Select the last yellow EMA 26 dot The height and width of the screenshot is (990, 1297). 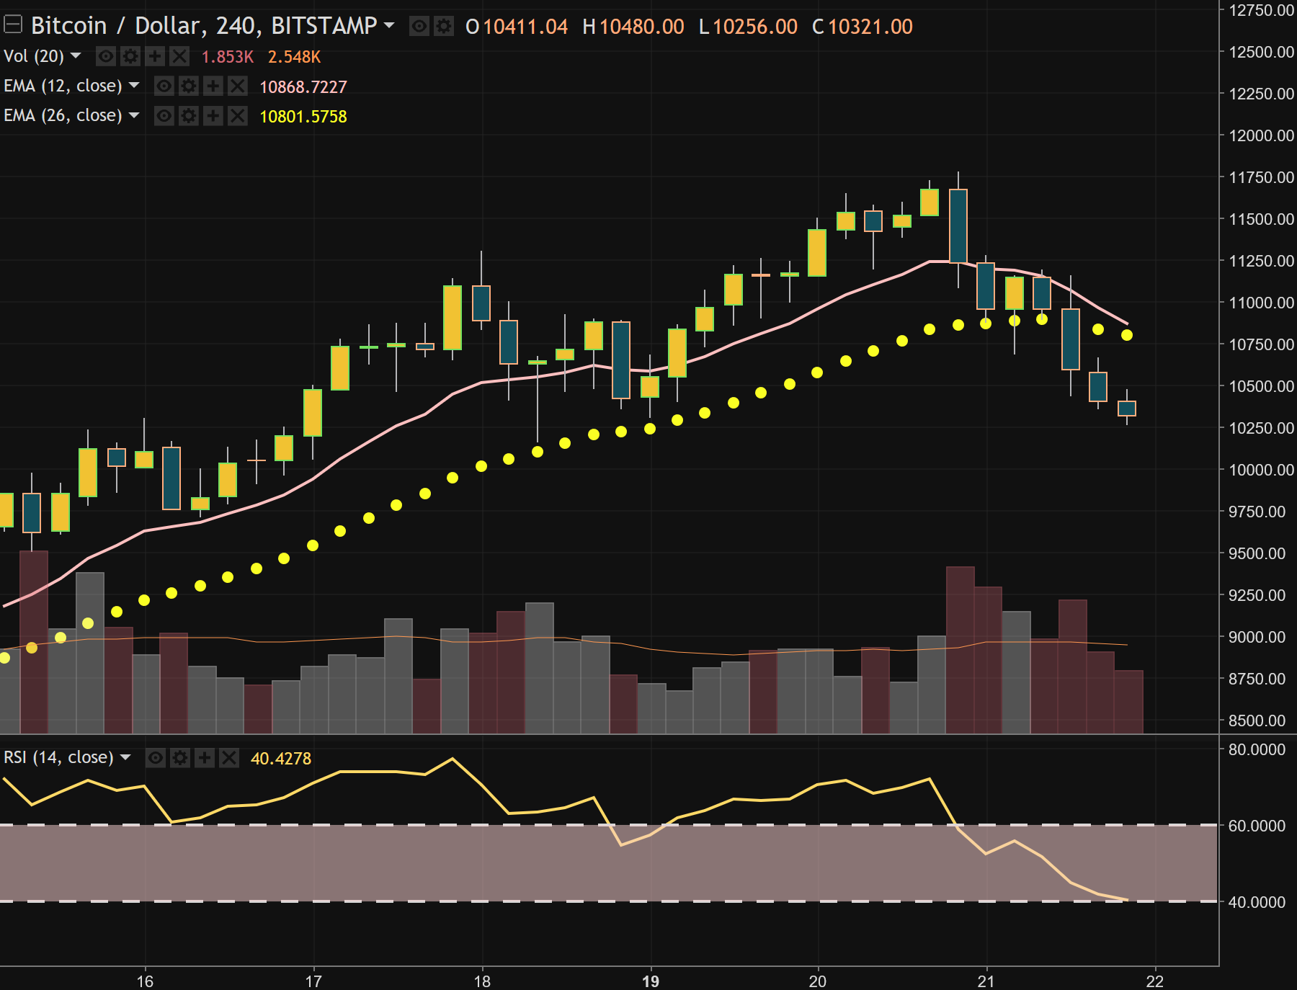tap(1127, 335)
